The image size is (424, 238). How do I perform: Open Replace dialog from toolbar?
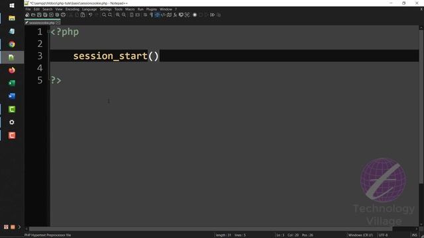[x=110, y=15]
